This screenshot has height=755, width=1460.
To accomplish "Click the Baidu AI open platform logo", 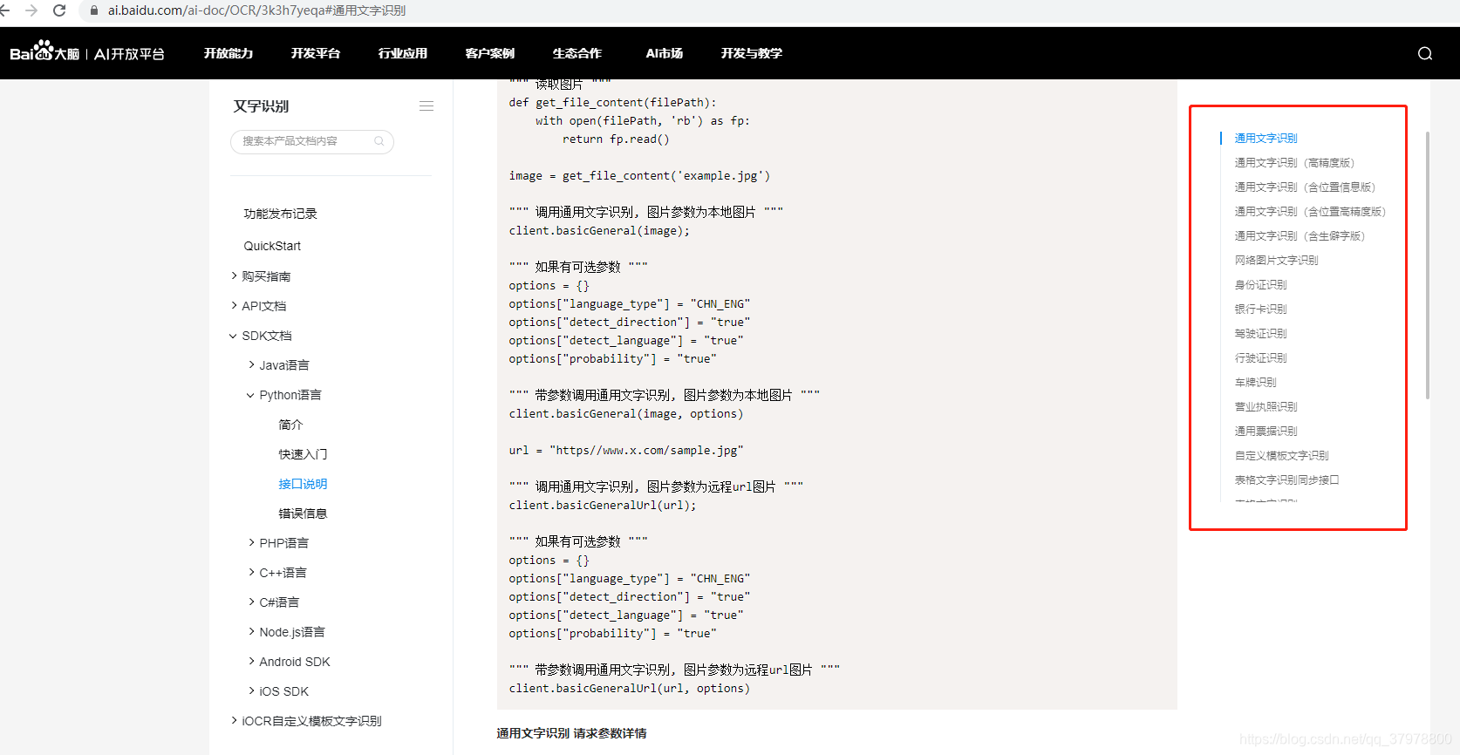I will (87, 52).
